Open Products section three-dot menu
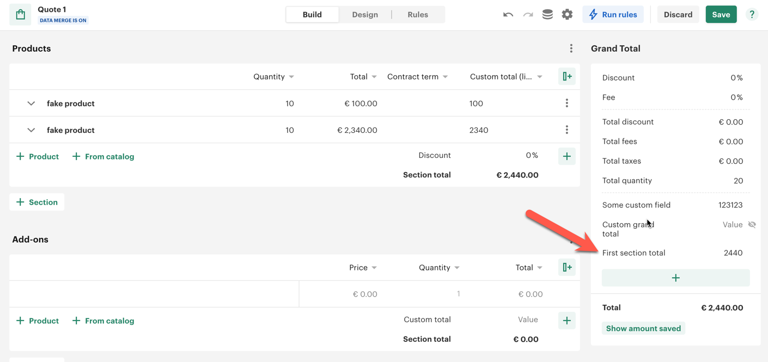The height and width of the screenshot is (362, 768). 571,48
